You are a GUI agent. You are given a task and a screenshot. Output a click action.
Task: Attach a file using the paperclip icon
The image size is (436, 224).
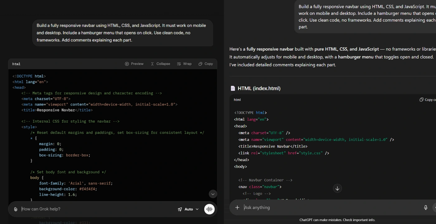tap(16, 209)
